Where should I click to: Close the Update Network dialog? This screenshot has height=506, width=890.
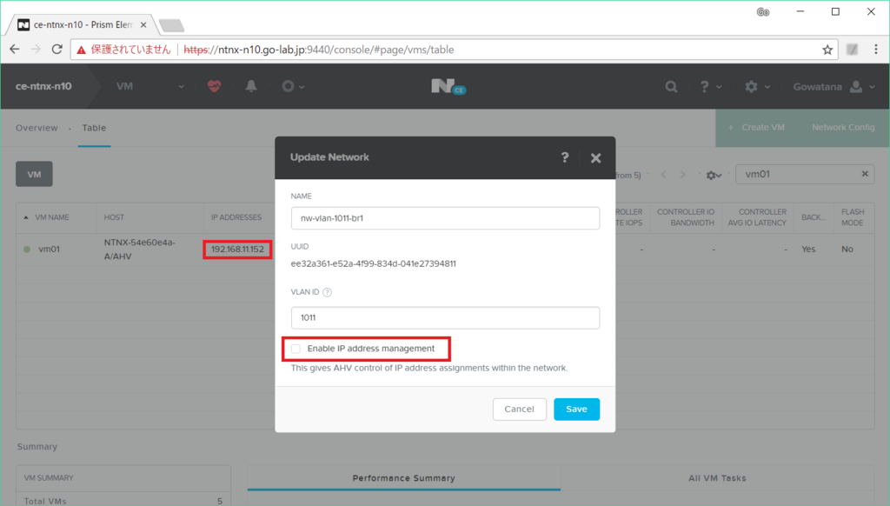coord(595,157)
